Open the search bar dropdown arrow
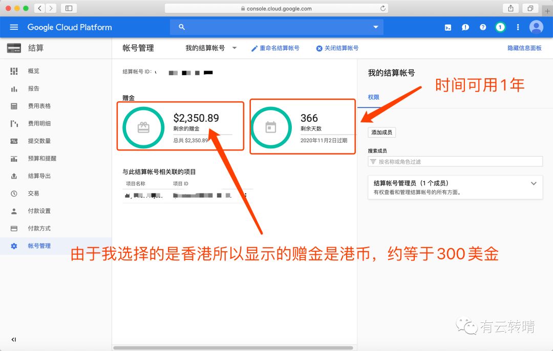Screen dimensions: 553x351 (376, 27)
